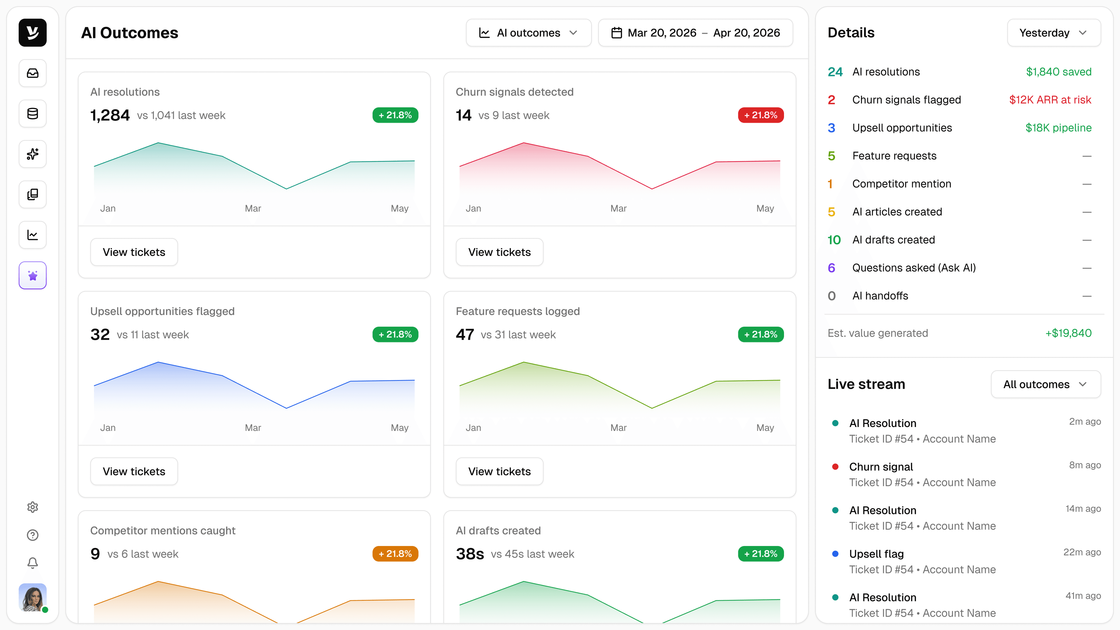Open settings gear in sidebar
The image size is (1120, 630).
(x=33, y=507)
